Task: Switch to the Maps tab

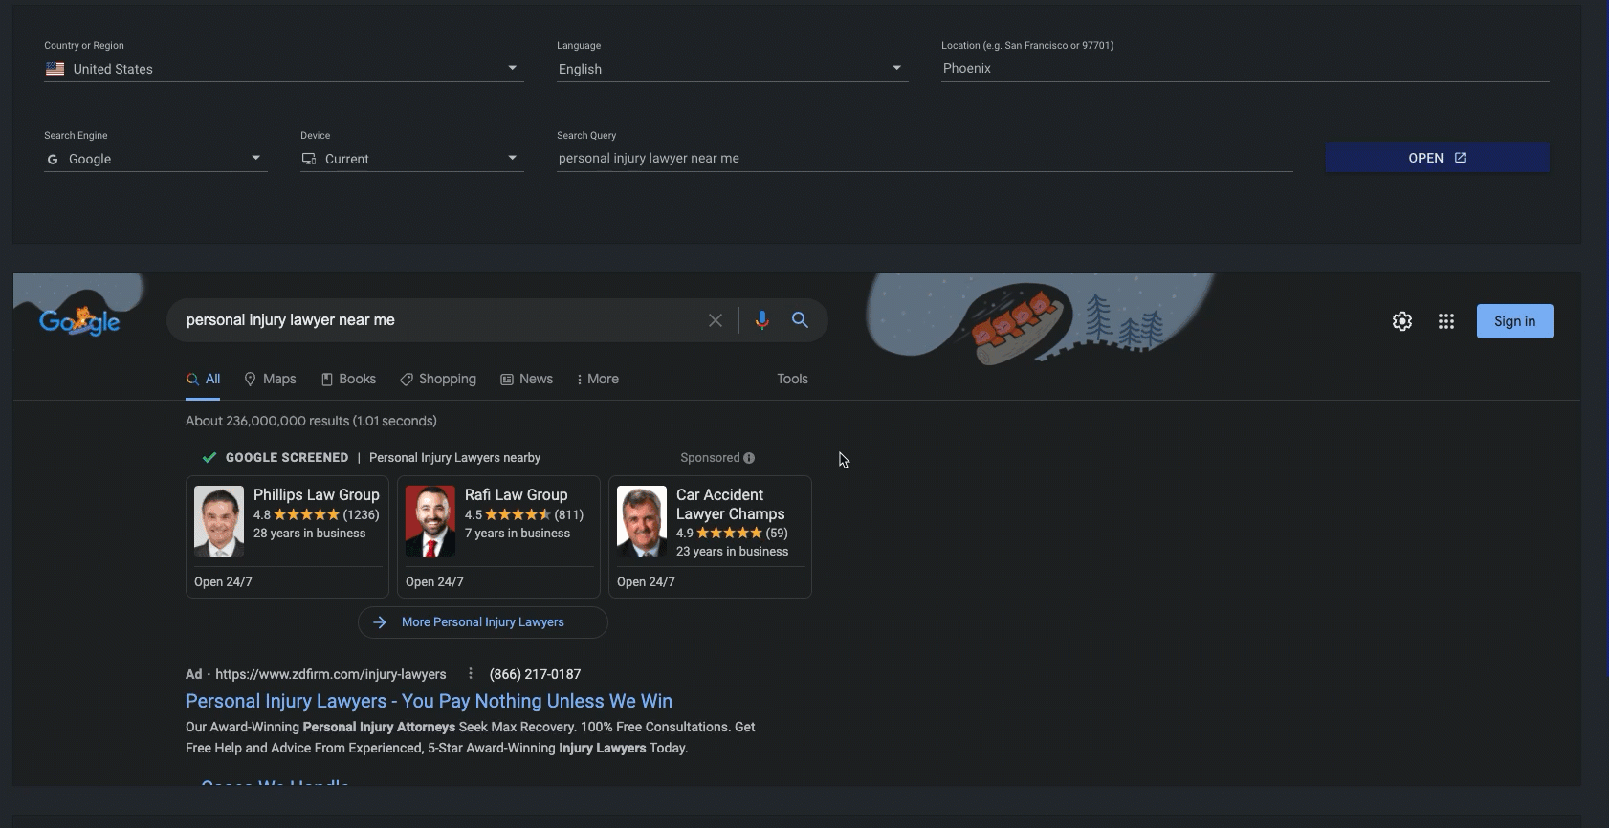Action: point(270,379)
